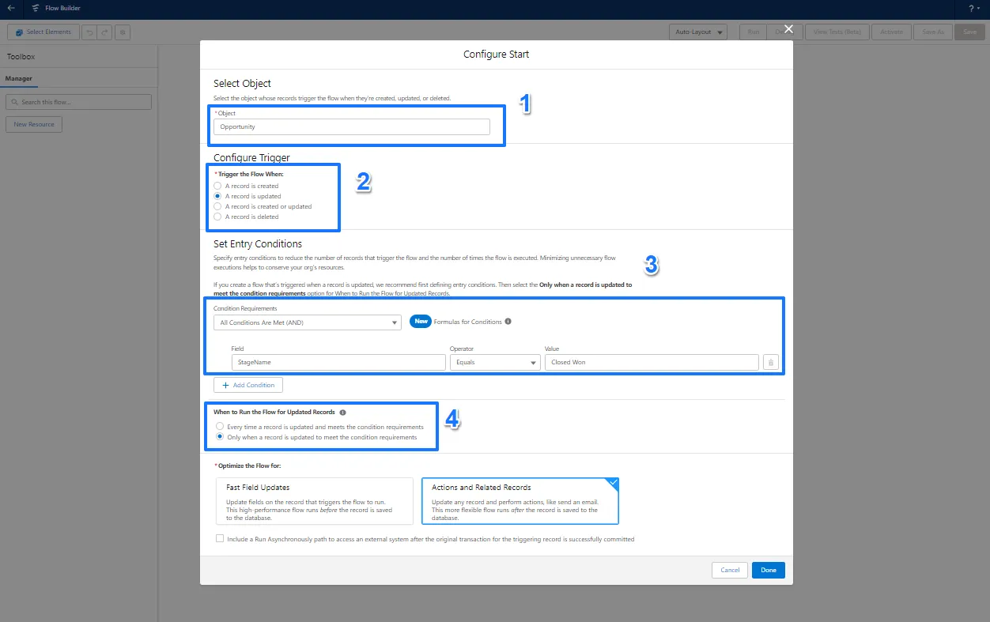Open the Condition Requirements dropdown
Image resolution: width=990 pixels, height=622 pixels.
(308, 322)
